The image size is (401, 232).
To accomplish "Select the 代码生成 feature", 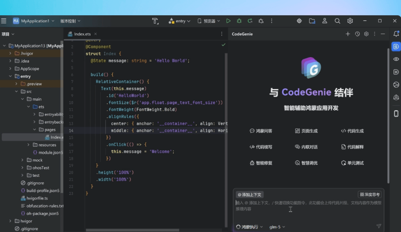I will 352,131.
